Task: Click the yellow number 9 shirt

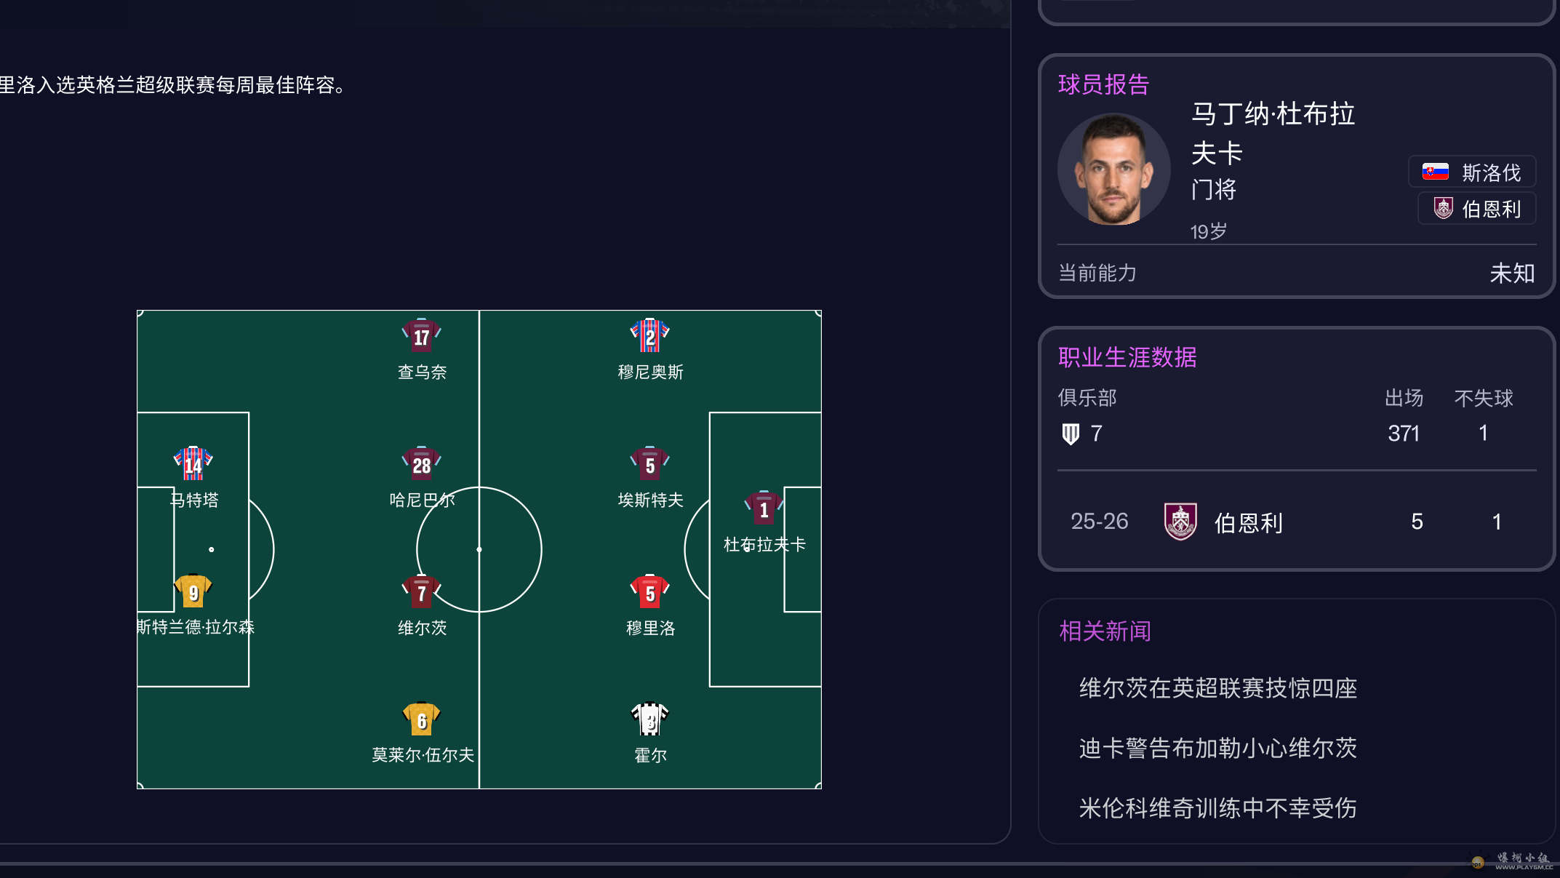Action: [x=193, y=591]
